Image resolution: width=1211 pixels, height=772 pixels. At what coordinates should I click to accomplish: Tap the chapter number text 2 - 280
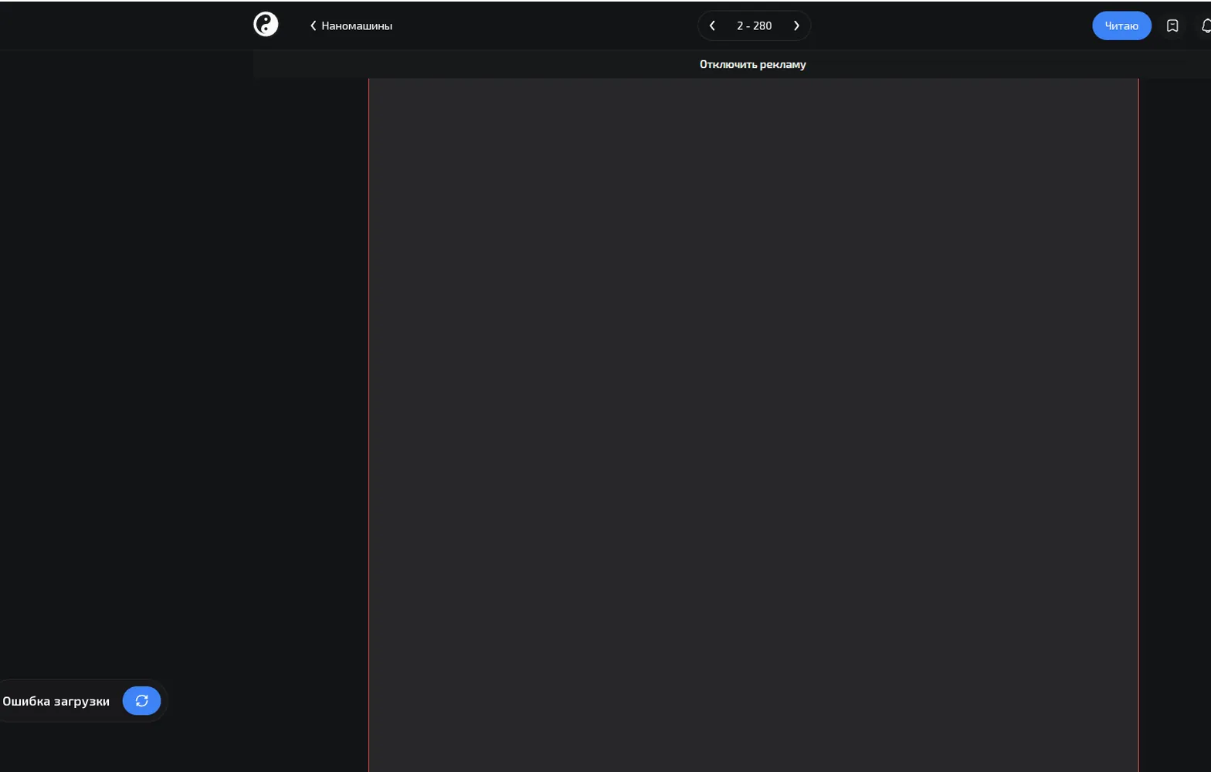(754, 25)
